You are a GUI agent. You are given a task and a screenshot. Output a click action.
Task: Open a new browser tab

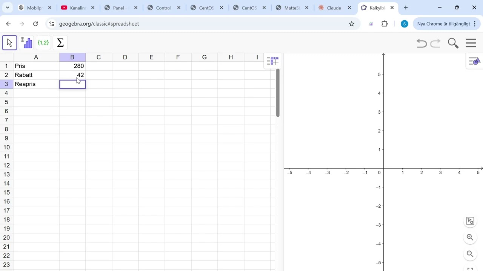[406, 8]
